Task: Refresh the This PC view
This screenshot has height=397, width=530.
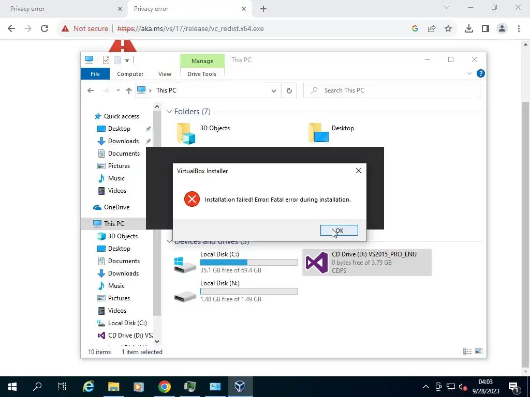Action: pyautogui.click(x=289, y=90)
